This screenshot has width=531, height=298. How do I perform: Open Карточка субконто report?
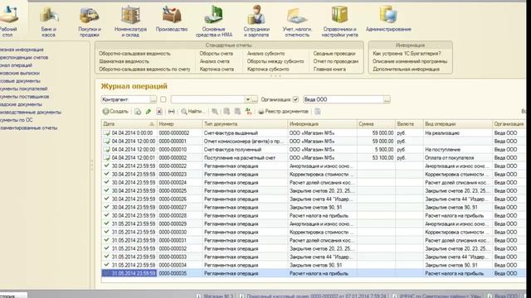pos(268,69)
